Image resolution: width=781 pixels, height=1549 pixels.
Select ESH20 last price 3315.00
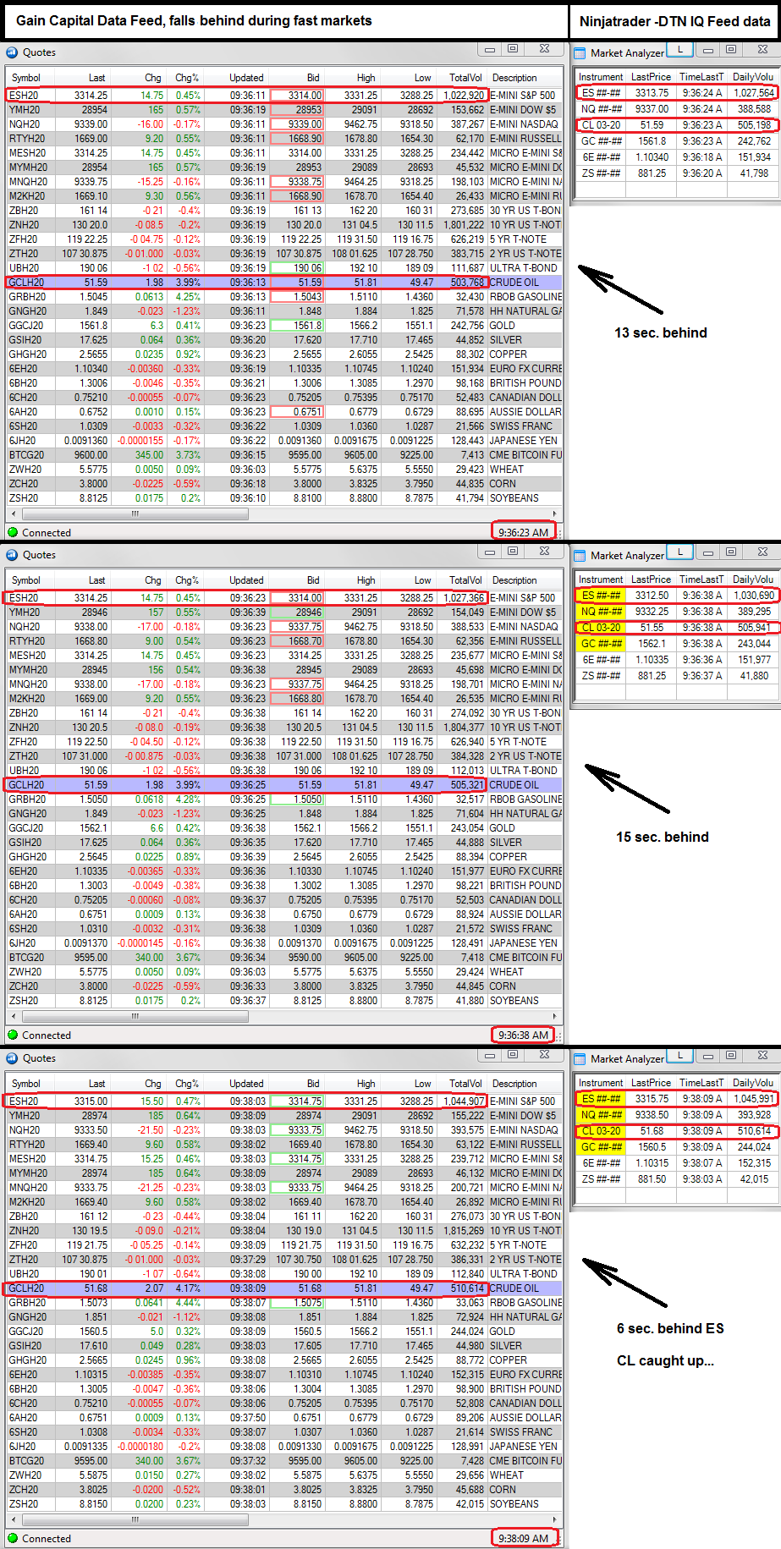point(82,1101)
